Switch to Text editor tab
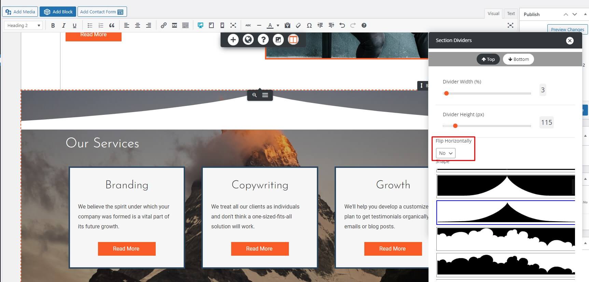 [511, 14]
